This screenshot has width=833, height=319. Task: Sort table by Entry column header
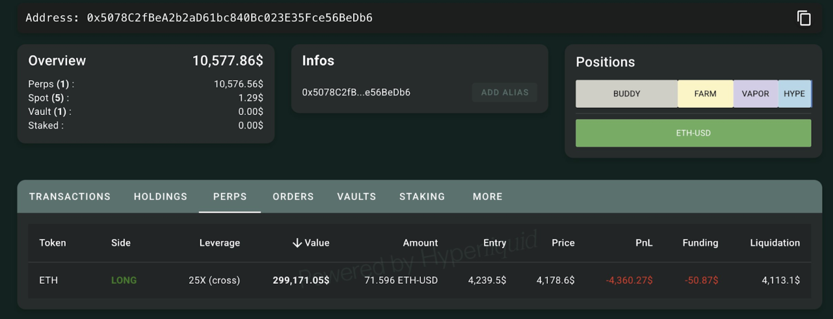[494, 243]
